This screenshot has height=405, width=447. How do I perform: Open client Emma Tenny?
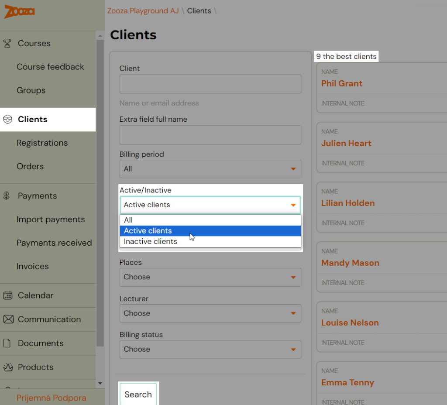[347, 383]
